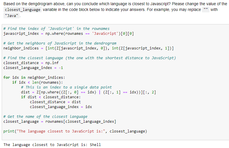Click the line 'closest_language = rownames[closest_language_index]'
Image resolution: width=229 pixels, height=148 pixels.
[60, 122]
